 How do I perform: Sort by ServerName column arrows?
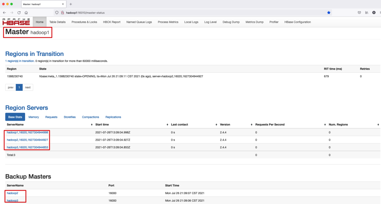(92, 125)
